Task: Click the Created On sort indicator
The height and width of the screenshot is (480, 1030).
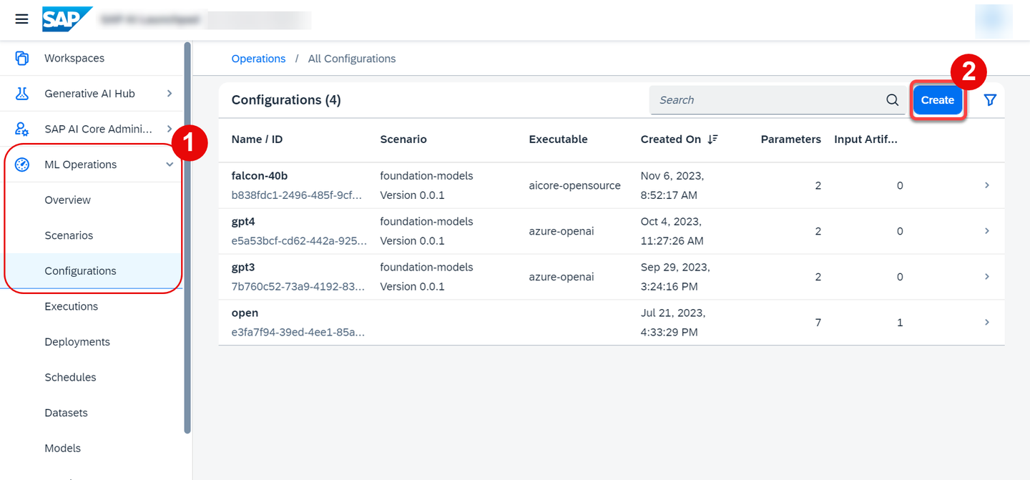Action: 712,139
